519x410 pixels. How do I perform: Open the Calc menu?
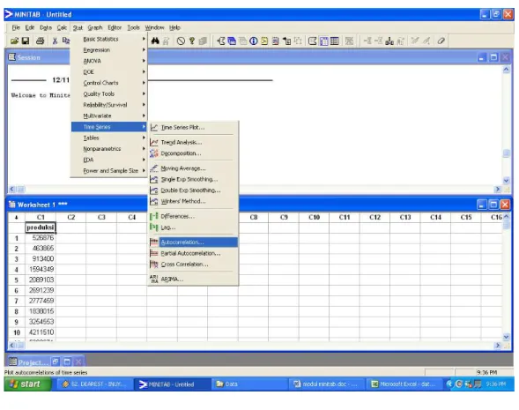62,27
